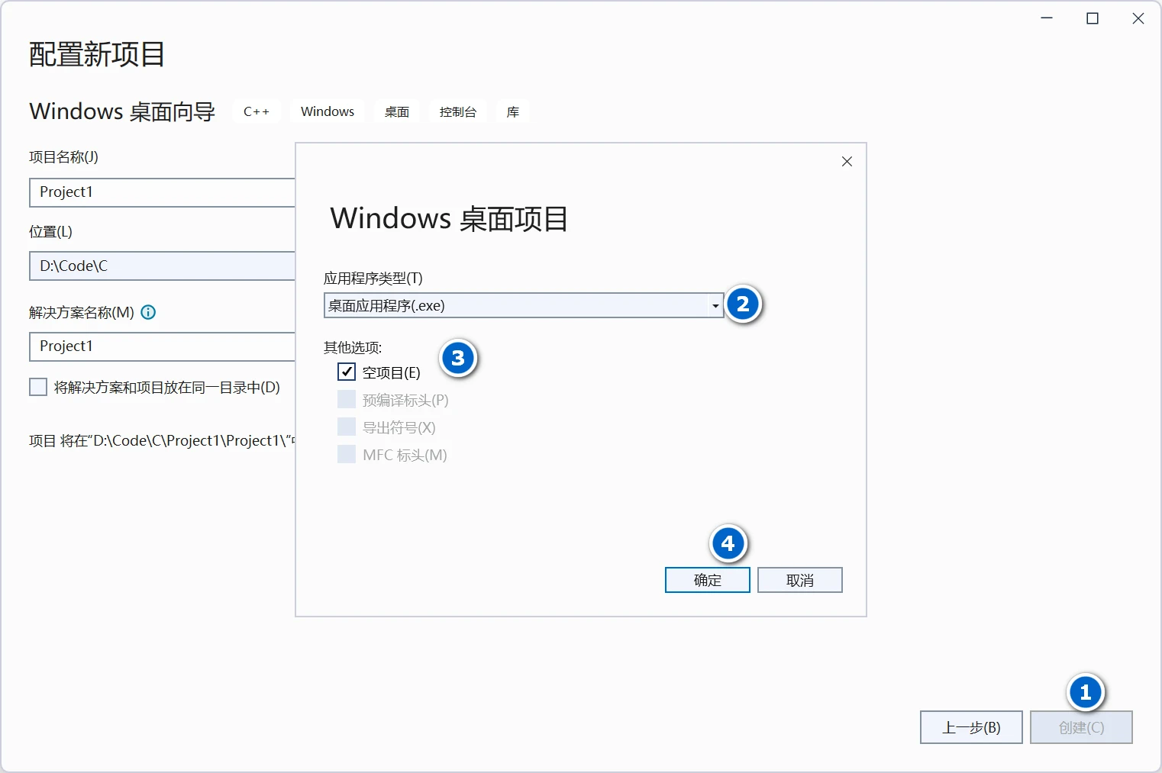Viewport: 1162px width, 773px height.
Task: Click the numbered step 2 badge
Action: (743, 304)
